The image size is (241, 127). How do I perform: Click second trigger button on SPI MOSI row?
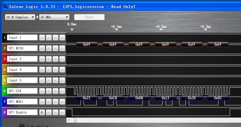(49, 102)
